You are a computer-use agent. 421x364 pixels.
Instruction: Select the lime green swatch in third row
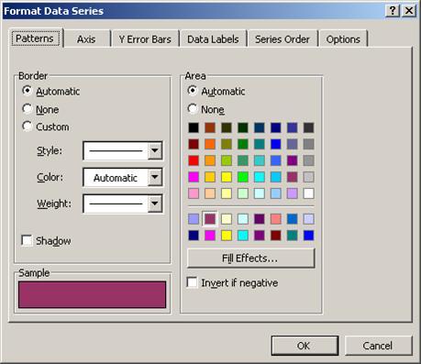coord(227,160)
